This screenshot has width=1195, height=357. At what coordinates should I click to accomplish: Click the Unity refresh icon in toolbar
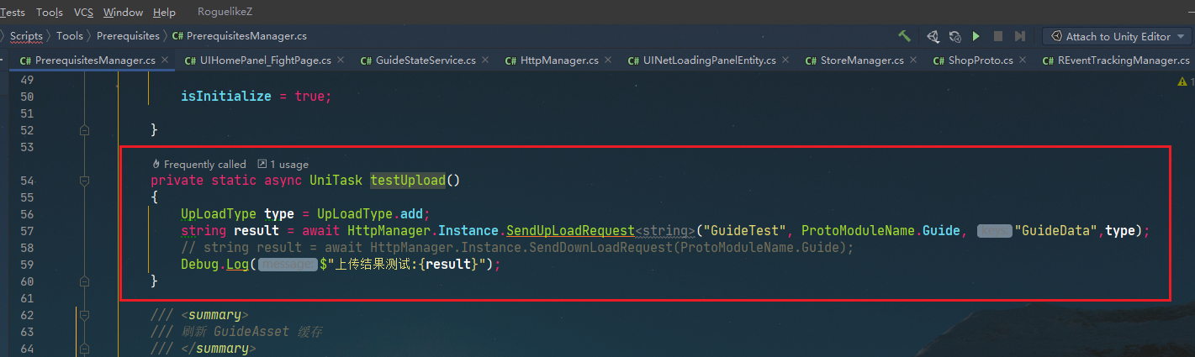(x=954, y=36)
